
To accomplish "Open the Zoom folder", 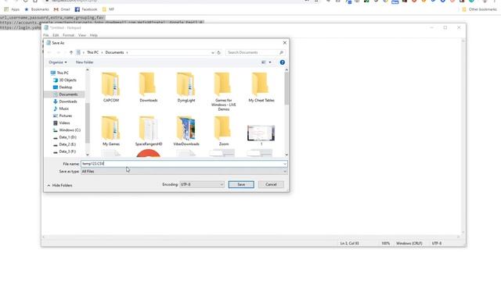I will pyautogui.click(x=223, y=130).
